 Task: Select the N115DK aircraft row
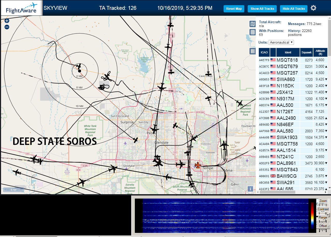tap(293, 86)
